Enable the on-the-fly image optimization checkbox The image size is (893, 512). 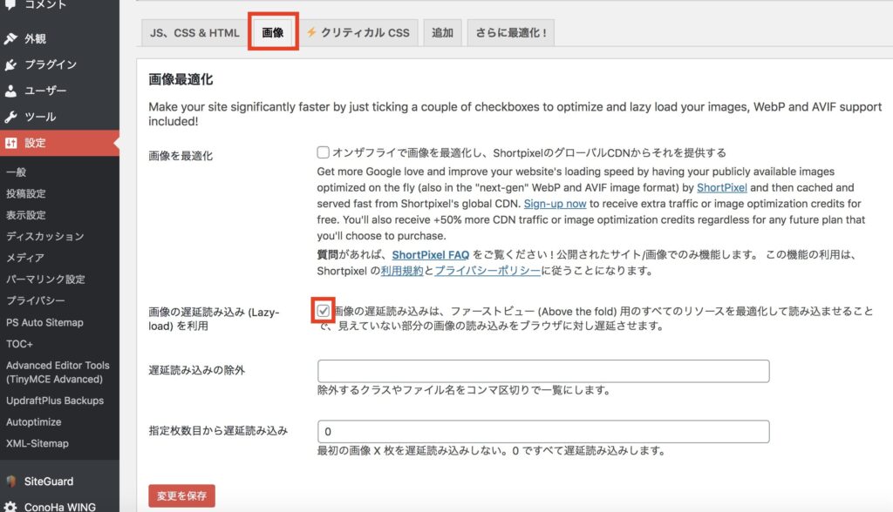point(323,152)
